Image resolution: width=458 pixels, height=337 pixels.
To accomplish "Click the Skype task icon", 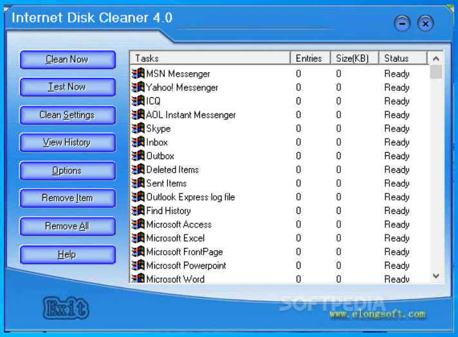I will (138, 128).
